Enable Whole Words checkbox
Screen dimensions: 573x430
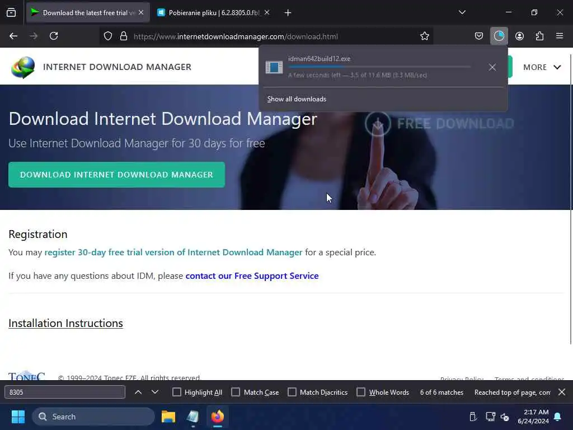tap(361, 392)
